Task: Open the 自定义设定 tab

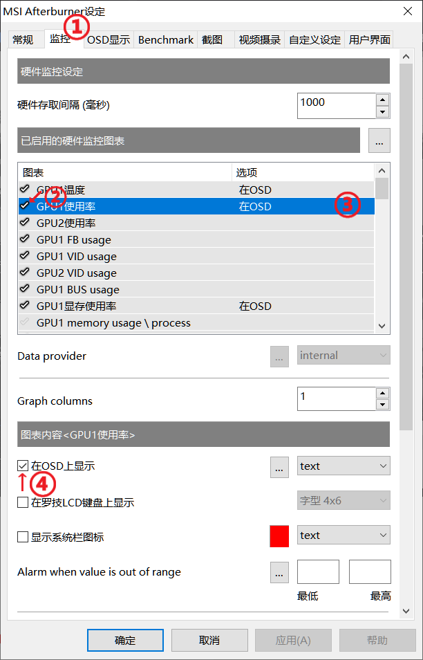Action: pos(314,40)
